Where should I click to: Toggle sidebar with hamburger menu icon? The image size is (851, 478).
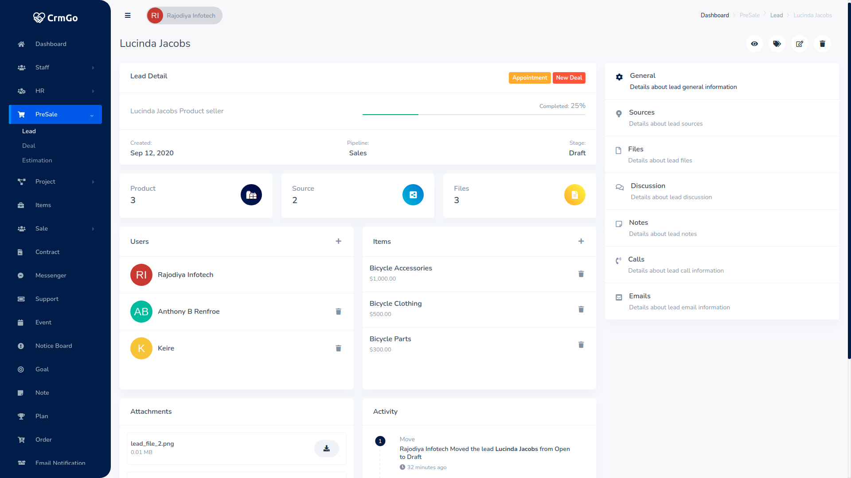click(128, 15)
